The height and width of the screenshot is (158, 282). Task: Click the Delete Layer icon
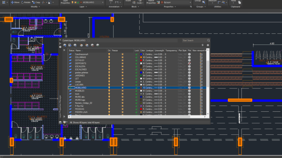pos(92,45)
